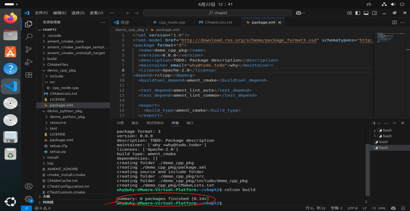Go forward with the navigation arrow
This screenshot has height=211, width=410.
point(136,13)
